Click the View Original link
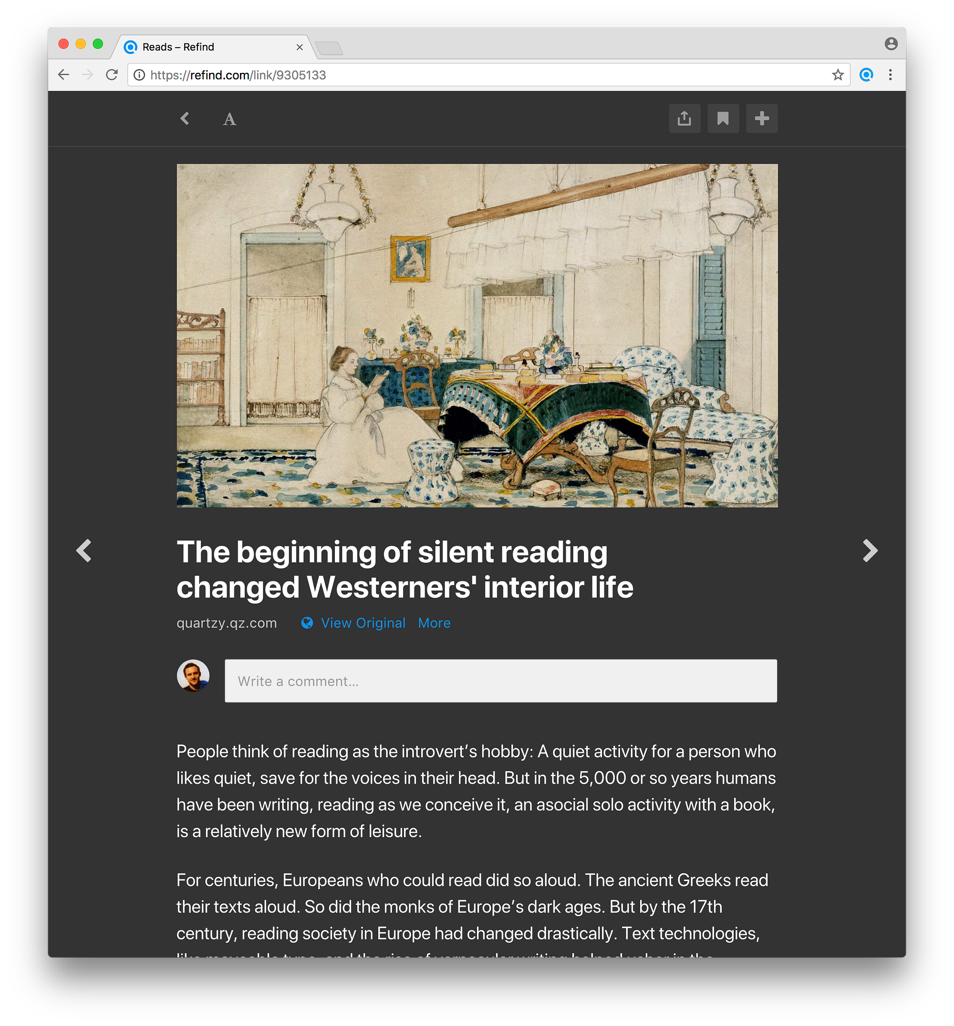This screenshot has height=1026, width=954. click(363, 623)
